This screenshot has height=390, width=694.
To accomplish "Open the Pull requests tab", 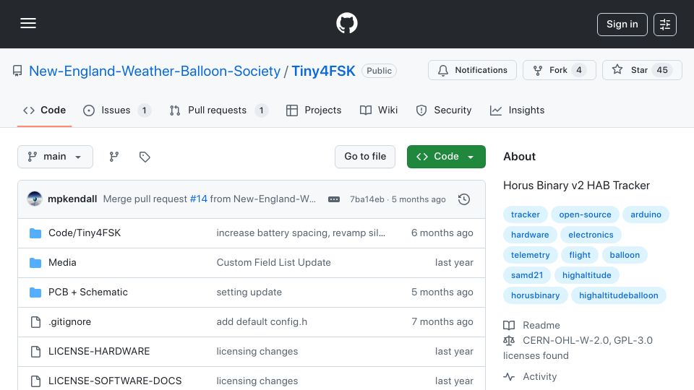I will tap(218, 110).
